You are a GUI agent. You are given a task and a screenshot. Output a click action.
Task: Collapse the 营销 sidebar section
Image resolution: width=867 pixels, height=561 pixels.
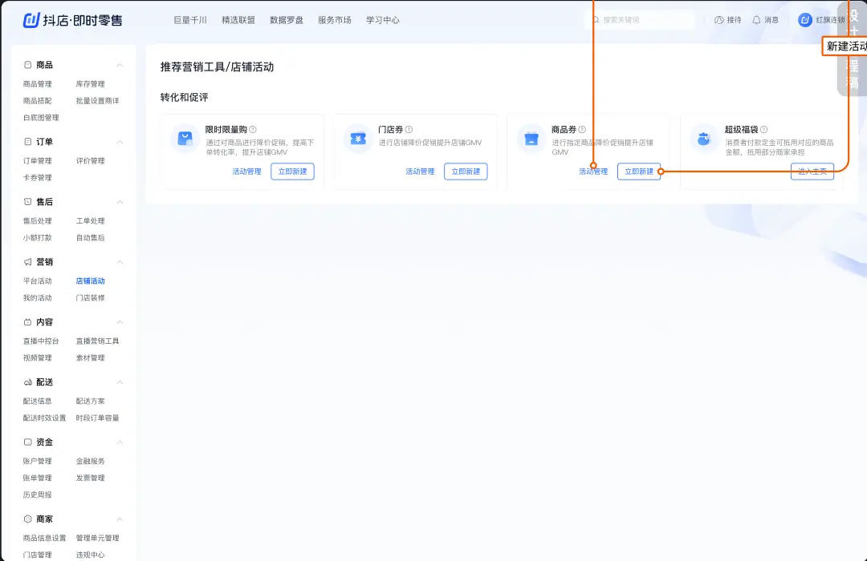[x=120, y=262]
